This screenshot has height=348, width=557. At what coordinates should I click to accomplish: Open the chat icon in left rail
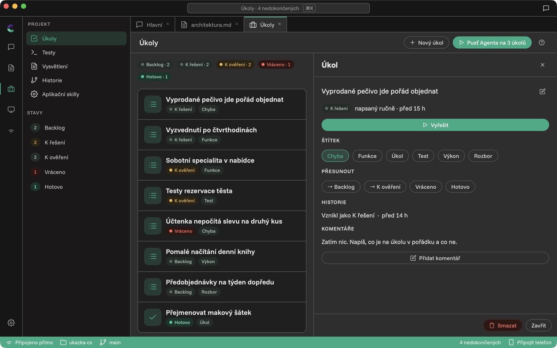(11, 47)
